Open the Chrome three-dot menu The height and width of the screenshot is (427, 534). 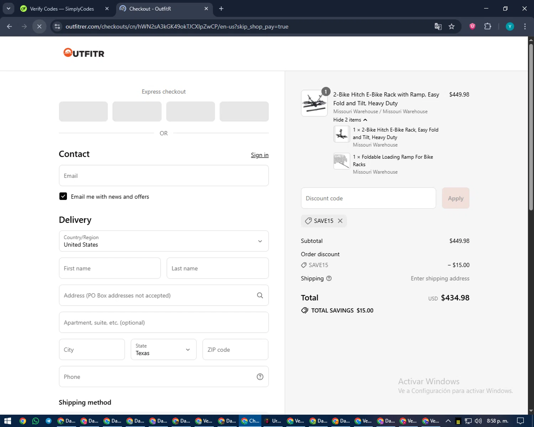[525, 26]
